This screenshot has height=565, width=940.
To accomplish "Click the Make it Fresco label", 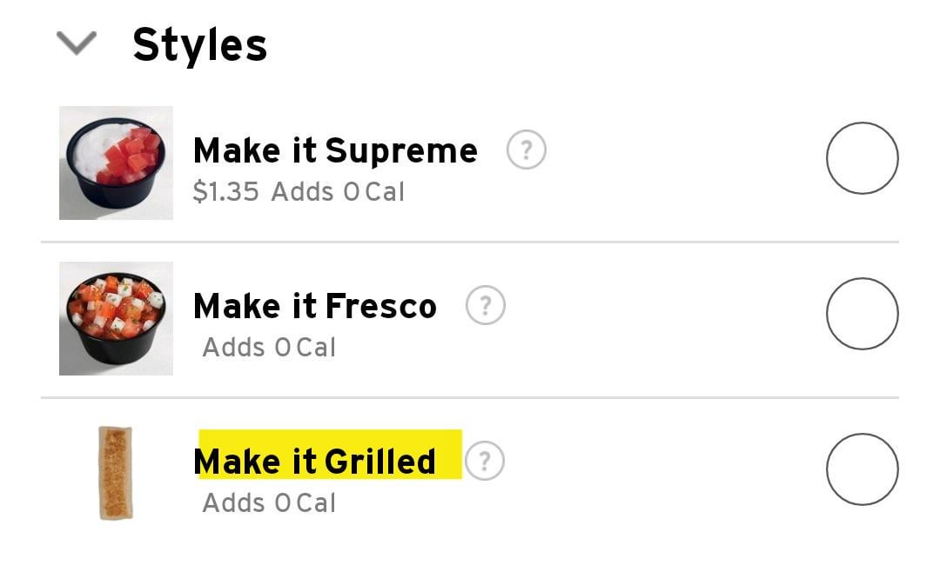I will [314, 307].
